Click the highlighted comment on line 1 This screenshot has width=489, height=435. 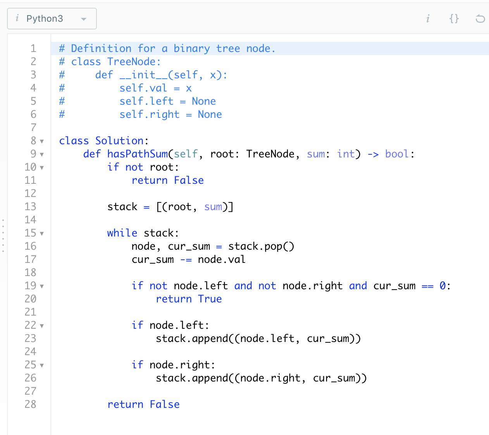coord(167,48)
